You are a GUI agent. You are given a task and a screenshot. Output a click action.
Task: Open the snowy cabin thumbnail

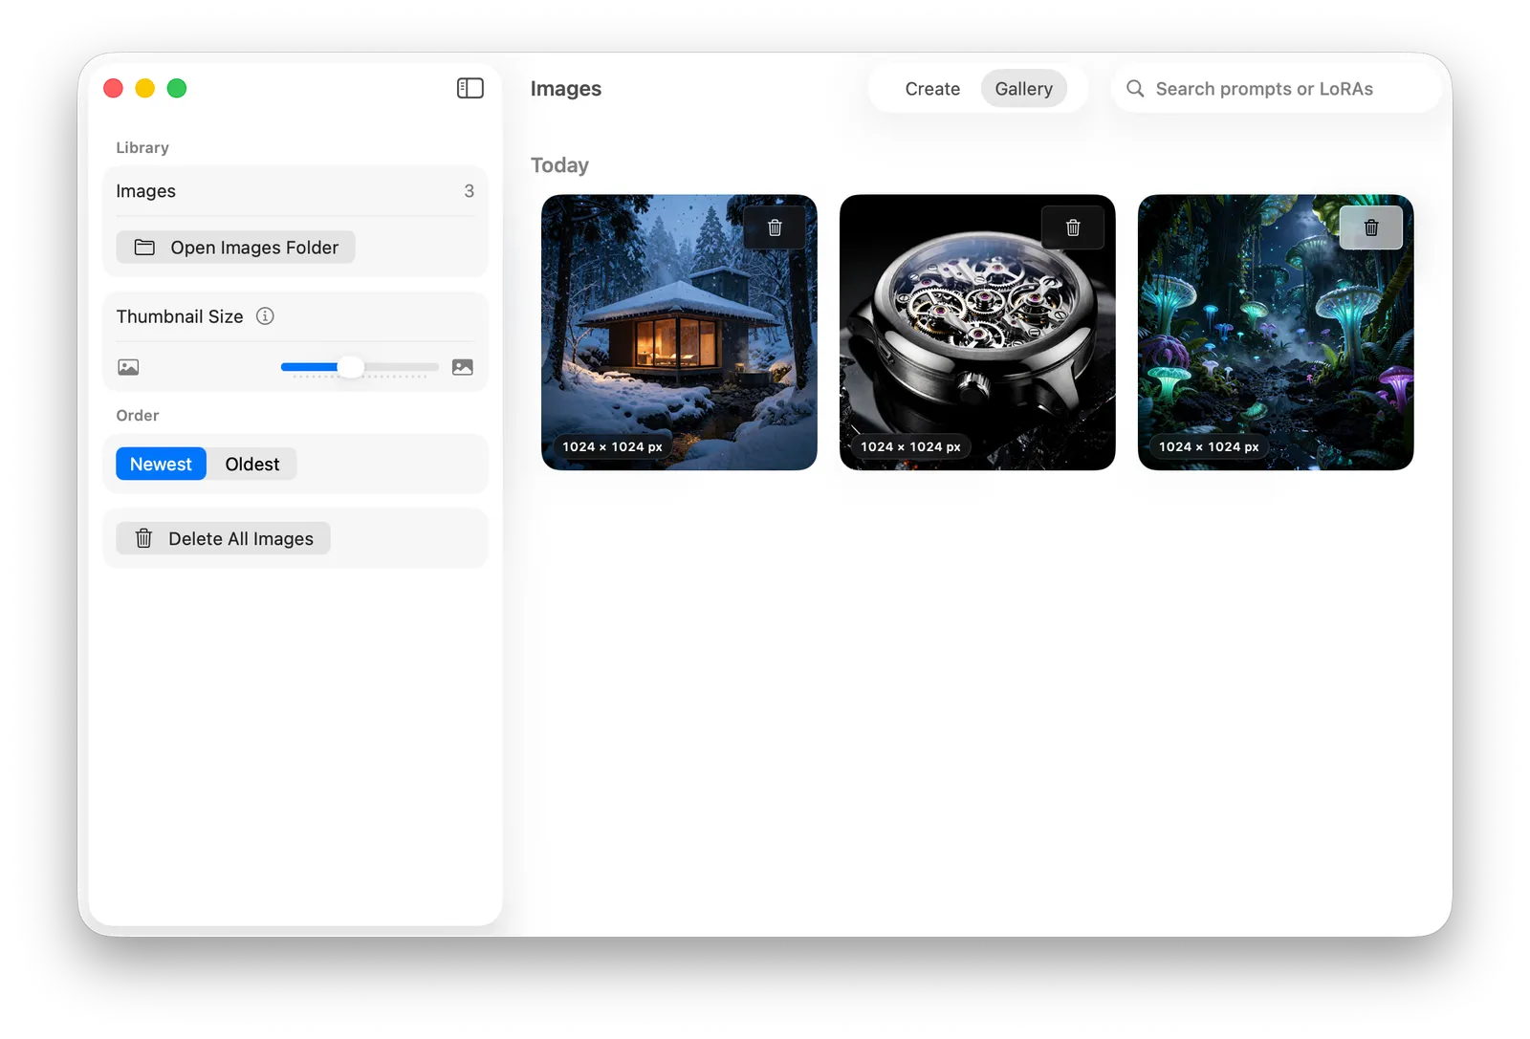[x=679, y=333]
